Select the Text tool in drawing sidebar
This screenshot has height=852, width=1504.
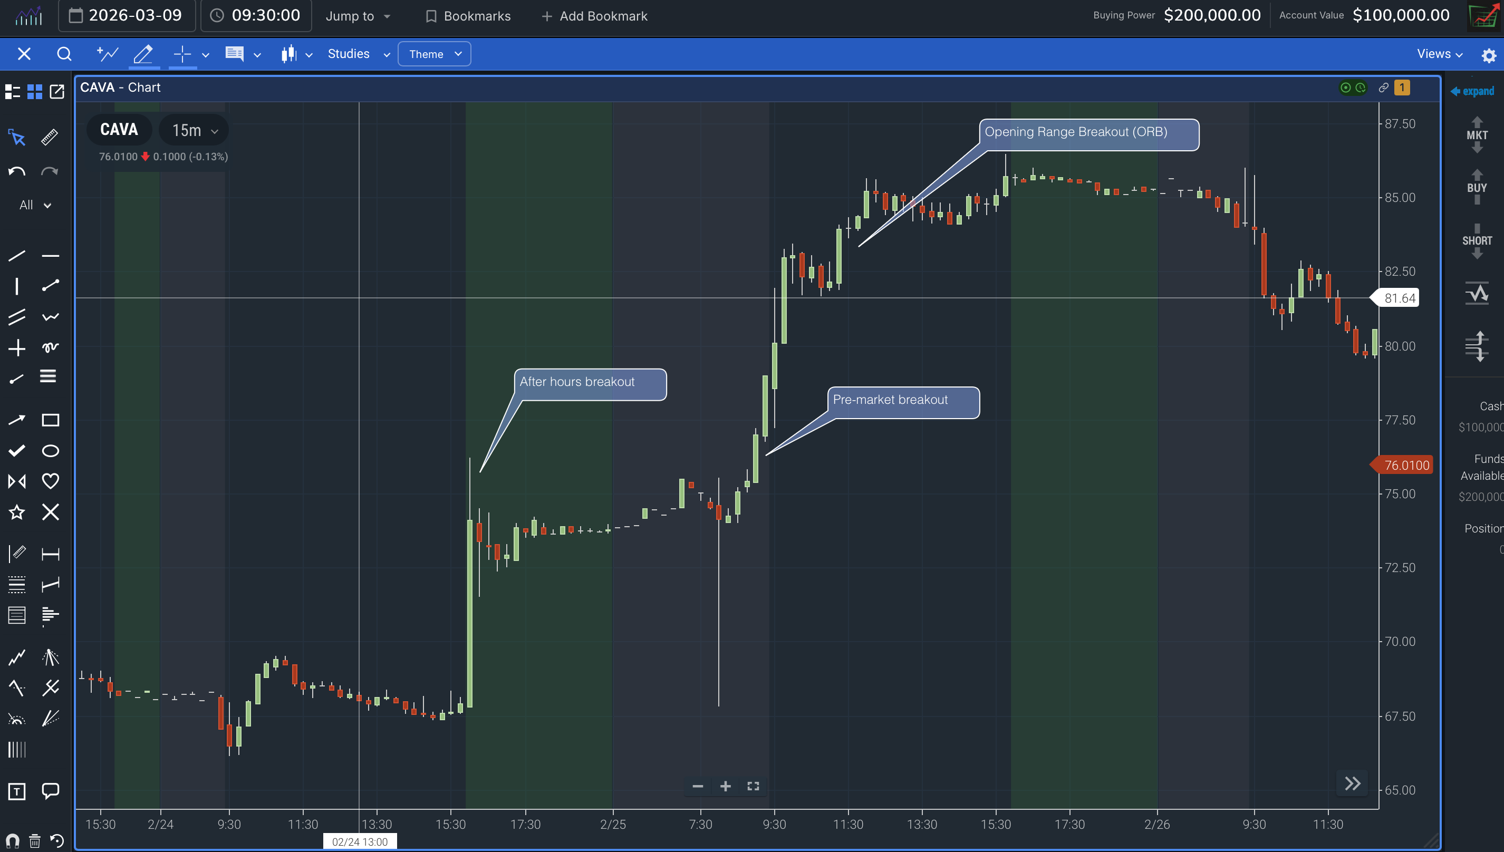point(17,791)
